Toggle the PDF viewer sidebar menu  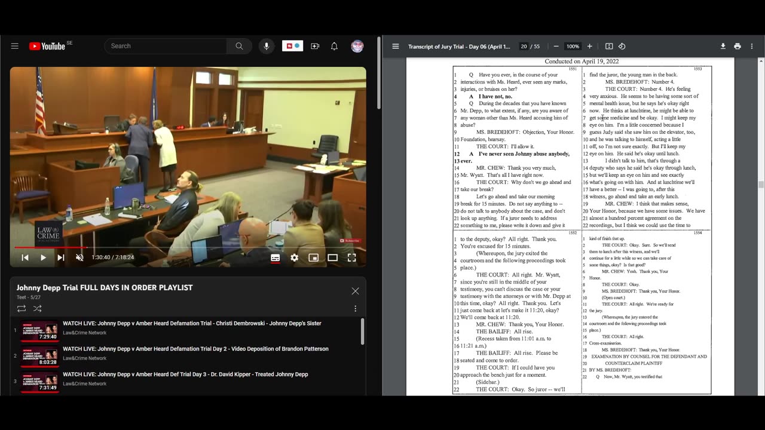[x=395, y=47]
